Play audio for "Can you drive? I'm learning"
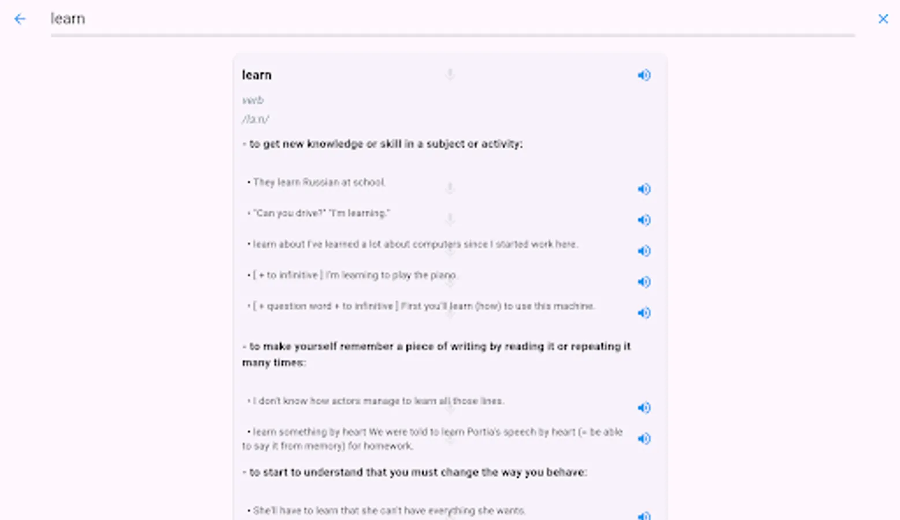 point(644,220)
